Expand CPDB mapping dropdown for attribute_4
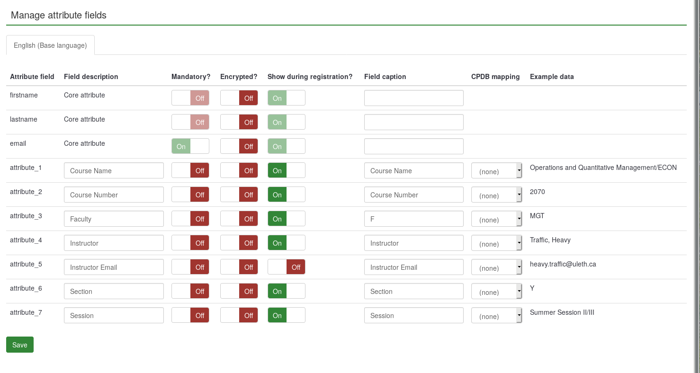 (x=496, y=243)
